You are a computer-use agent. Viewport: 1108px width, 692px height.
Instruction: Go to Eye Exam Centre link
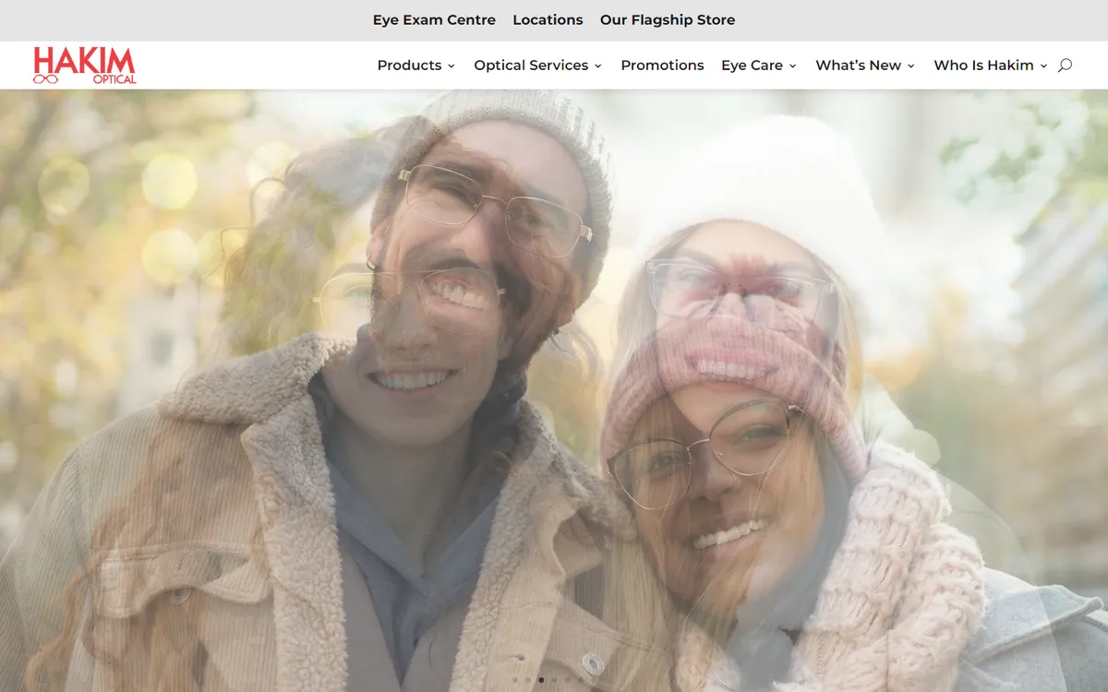[434, 19]
